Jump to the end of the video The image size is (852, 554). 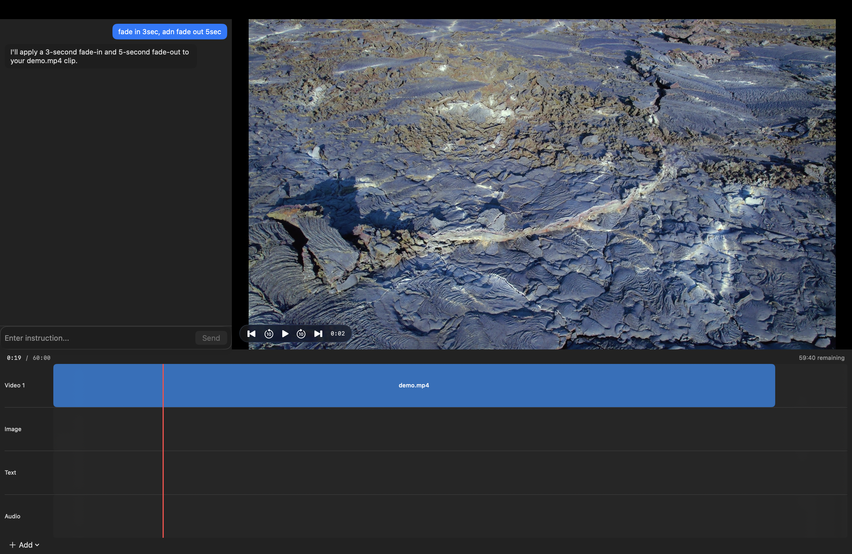click(x=318, y=333)
